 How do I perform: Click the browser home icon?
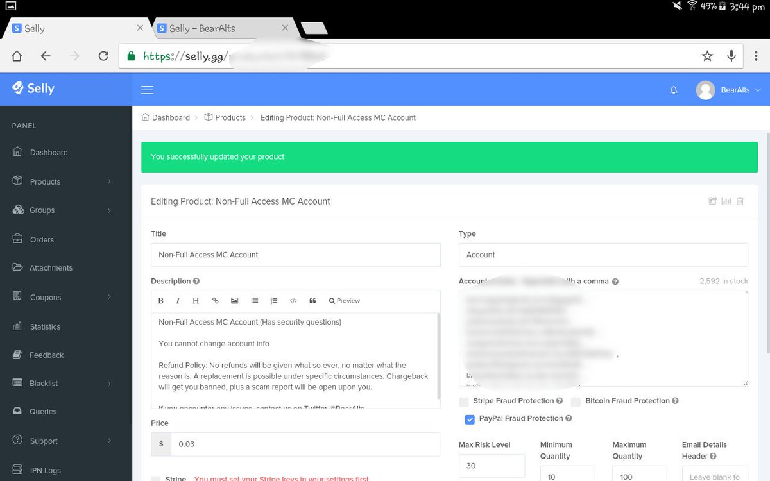17,56
